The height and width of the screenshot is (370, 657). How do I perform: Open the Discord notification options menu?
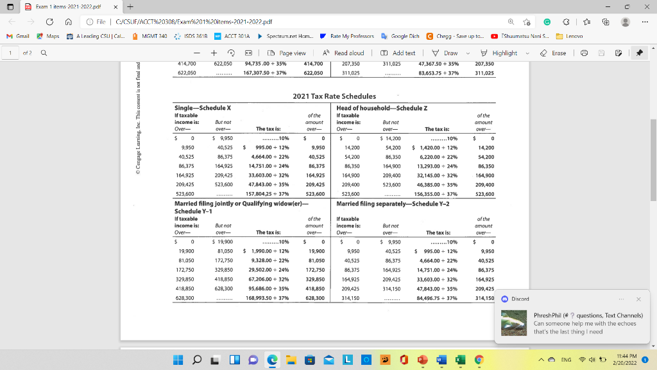click(621, 299)
